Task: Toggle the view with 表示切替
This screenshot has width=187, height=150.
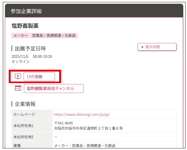Action: click(x=157, y=47)
